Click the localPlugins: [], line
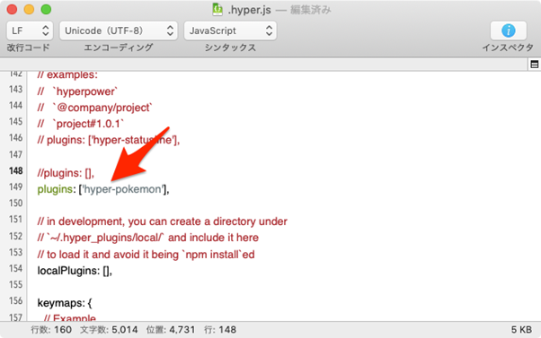This screenshot has width=541, height=338. point(75,271)
